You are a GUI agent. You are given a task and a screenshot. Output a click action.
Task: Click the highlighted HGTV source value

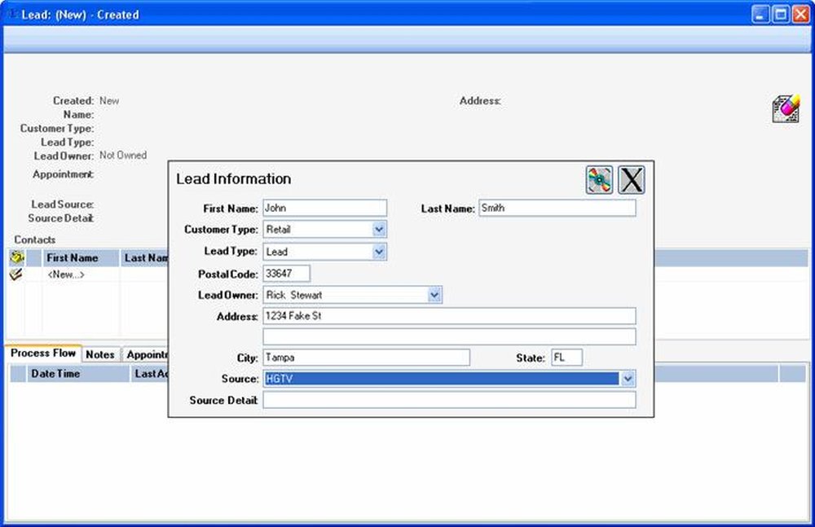tap(441, 379)
